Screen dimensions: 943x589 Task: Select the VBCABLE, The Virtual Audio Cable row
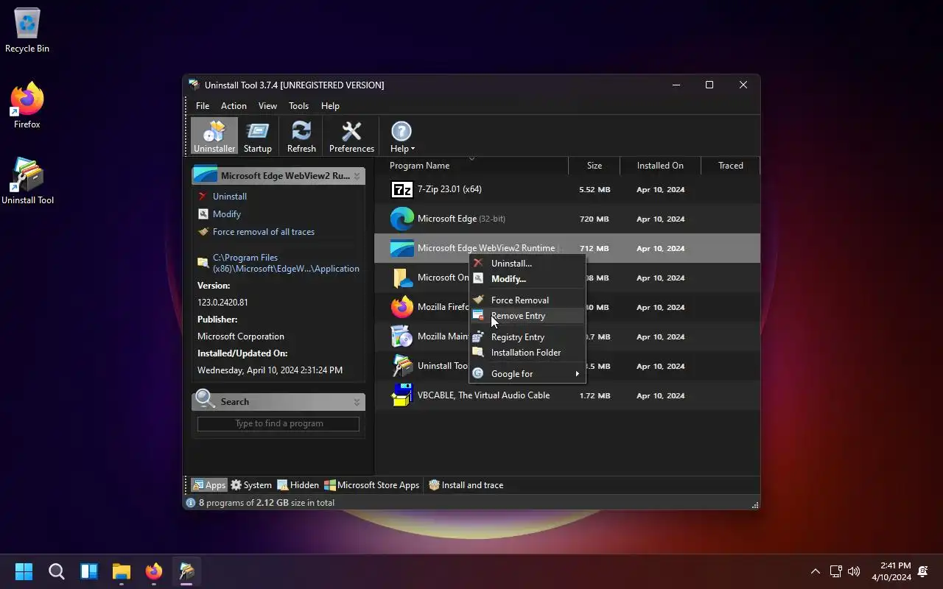pyautogui.click(x=567, y=395)
